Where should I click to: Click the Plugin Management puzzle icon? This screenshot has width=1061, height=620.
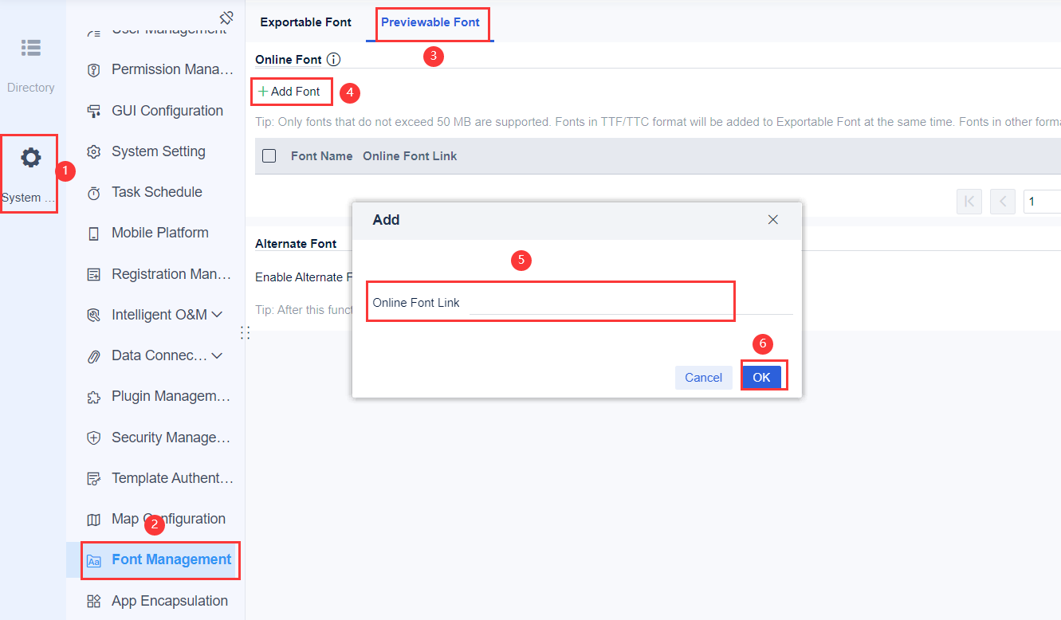(94, 397)
